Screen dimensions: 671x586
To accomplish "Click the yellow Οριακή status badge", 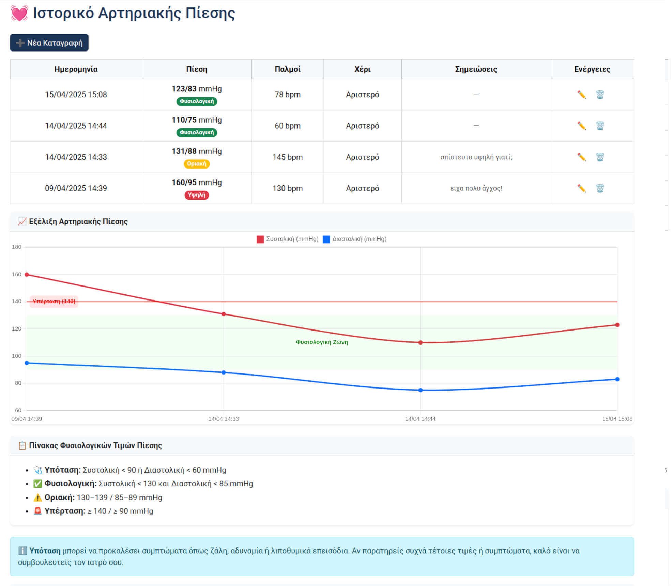I will 197,164.
